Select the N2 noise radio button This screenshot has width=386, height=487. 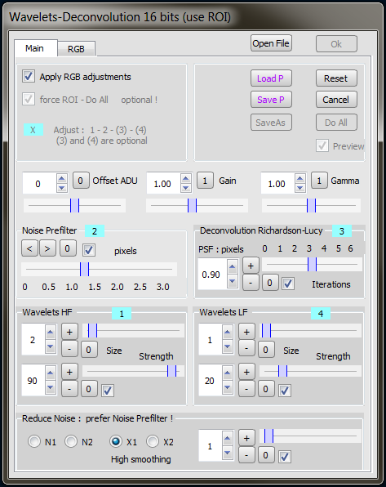71,441
